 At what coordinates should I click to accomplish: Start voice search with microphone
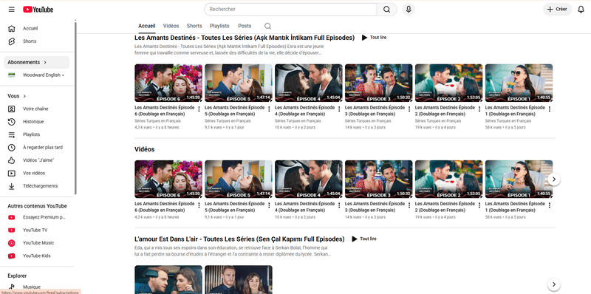[x=409, y=10]
